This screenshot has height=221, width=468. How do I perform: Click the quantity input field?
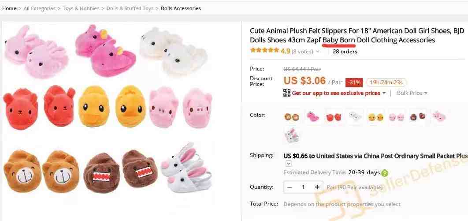click(303, 187)
